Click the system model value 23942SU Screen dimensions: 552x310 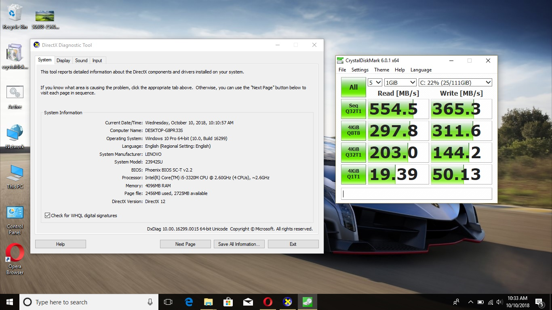click(154, 162)
